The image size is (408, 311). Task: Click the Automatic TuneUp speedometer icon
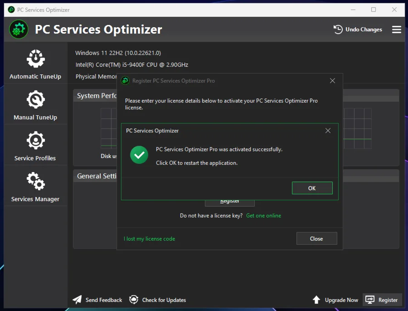point(35,59)
